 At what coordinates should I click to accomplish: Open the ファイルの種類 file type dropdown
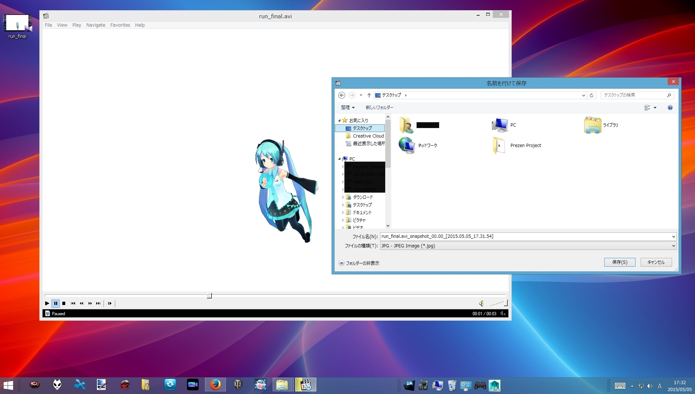pyautogui.click(x=528, y=246)
